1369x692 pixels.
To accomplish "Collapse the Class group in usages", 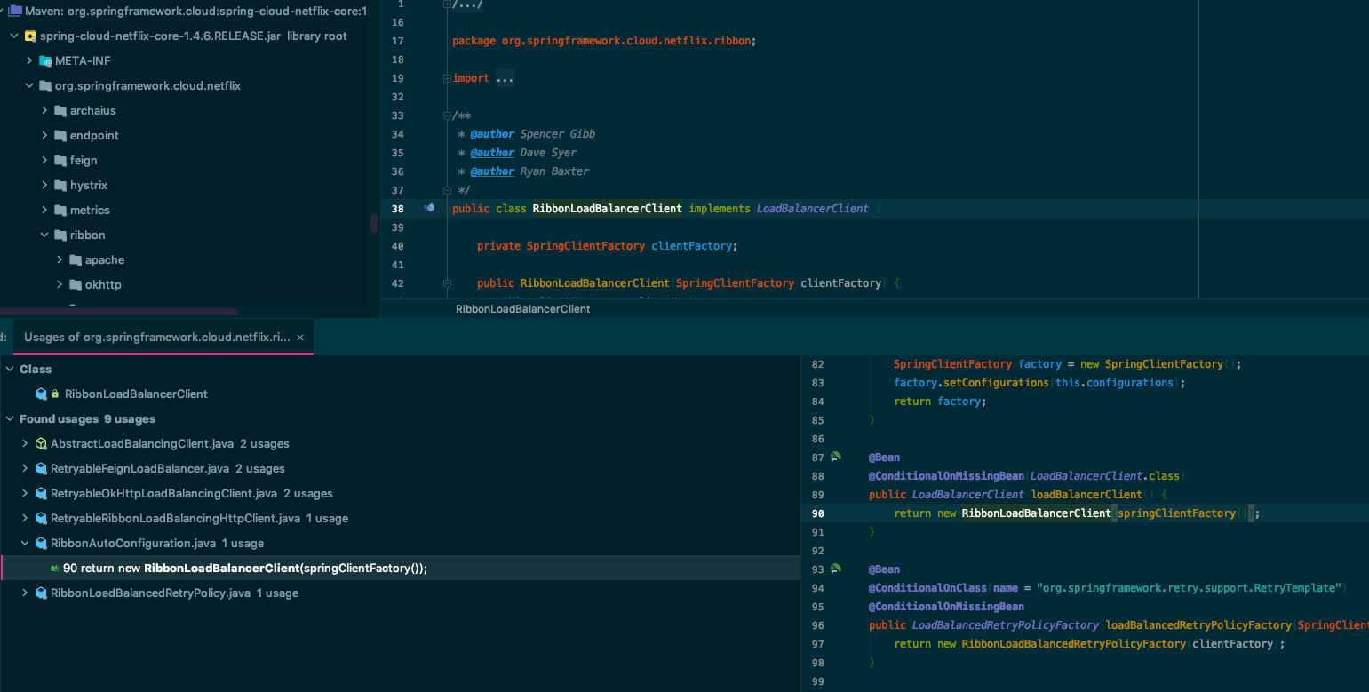I will [10, 369].
